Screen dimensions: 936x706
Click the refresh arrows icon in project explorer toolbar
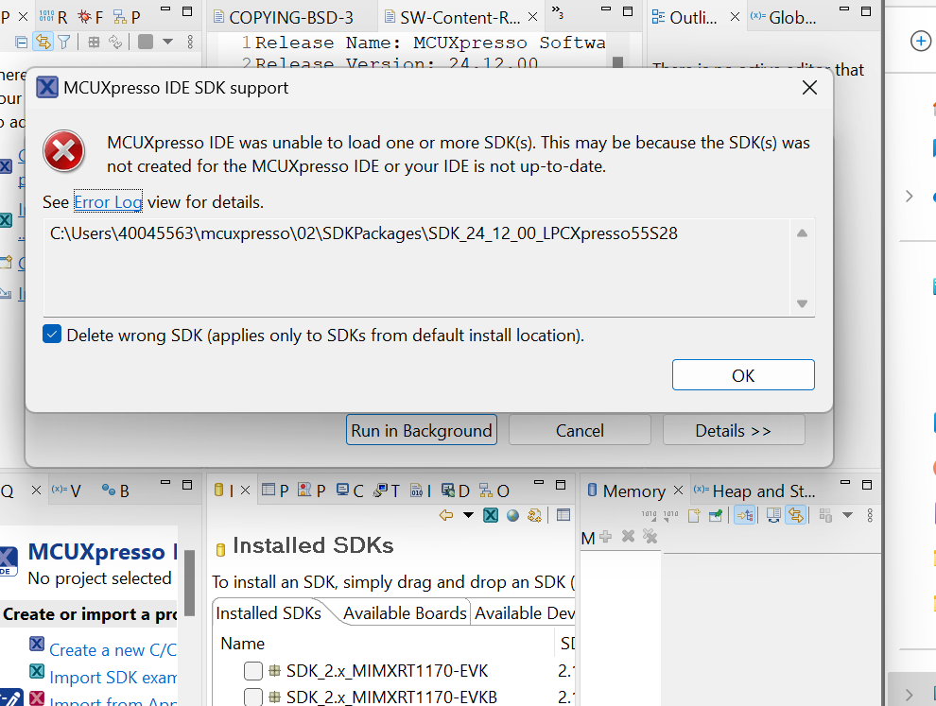pyautogui.click(x=115, y=42)
